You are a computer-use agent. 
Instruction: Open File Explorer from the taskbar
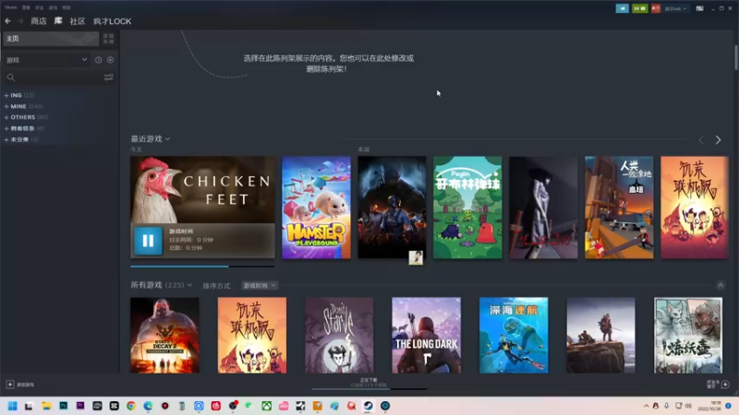click(x=46, y=406)
